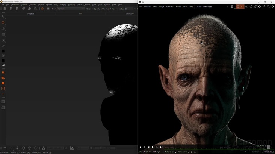Open the Window menu in djv
The height and width of the screenshot is (154, 275).
coord(147,7)
